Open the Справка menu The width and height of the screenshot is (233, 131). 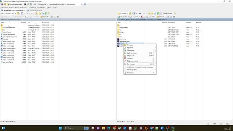click(54, 8)
